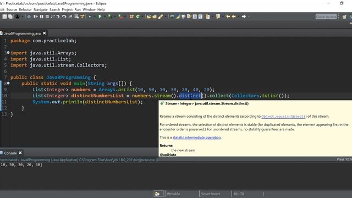Click the Step Into icon

[x=58, y=16]
